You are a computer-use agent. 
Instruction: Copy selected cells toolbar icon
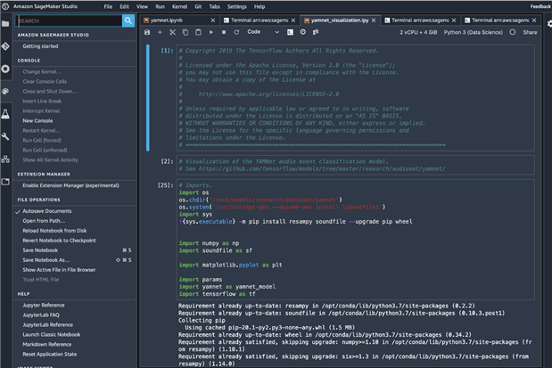coord(185,32)
